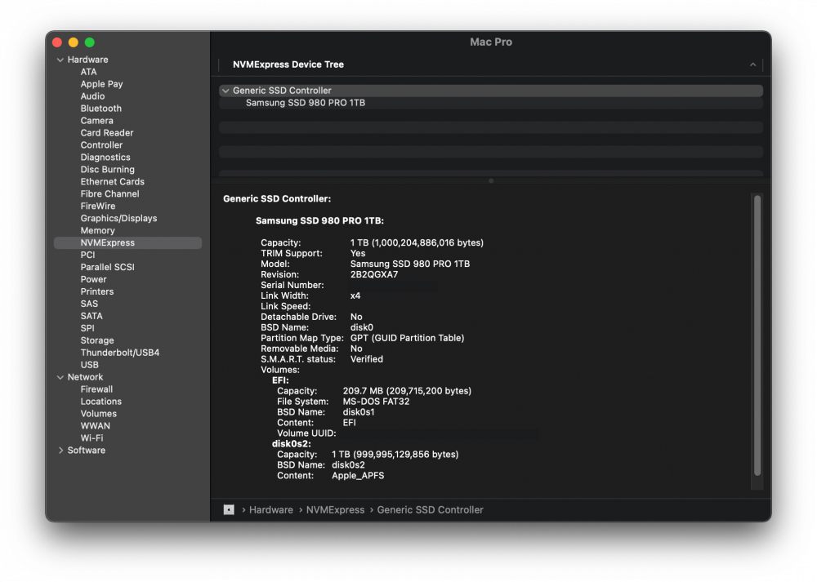Viewport: 817px width, 582px height.
Task: Click the EFI volume heading
Action: (x=280, y=380)
